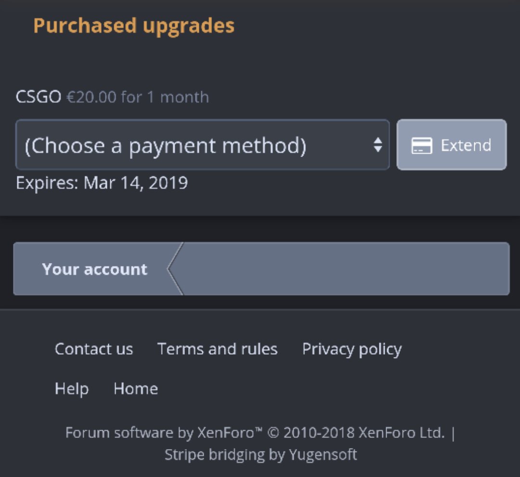Navigate to Home from the footer
This screenshot has height=477, width=520.
pyautogui.click(x=135, y=388)
